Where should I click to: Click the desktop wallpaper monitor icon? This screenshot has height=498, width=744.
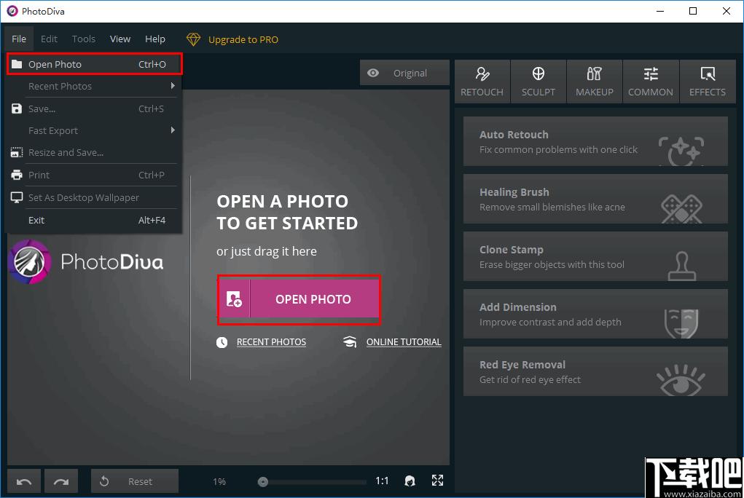click(17, 198)
